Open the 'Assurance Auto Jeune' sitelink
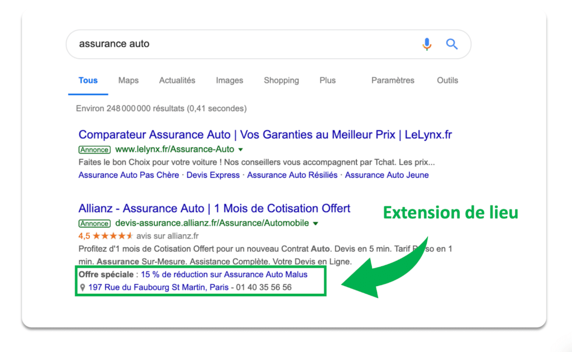This screenshot has width=572, height=352. (x=387, y=175)
